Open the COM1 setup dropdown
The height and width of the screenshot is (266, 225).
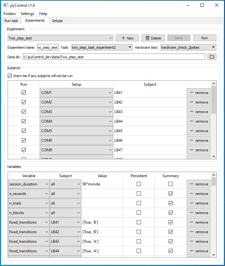click(76, 93)
